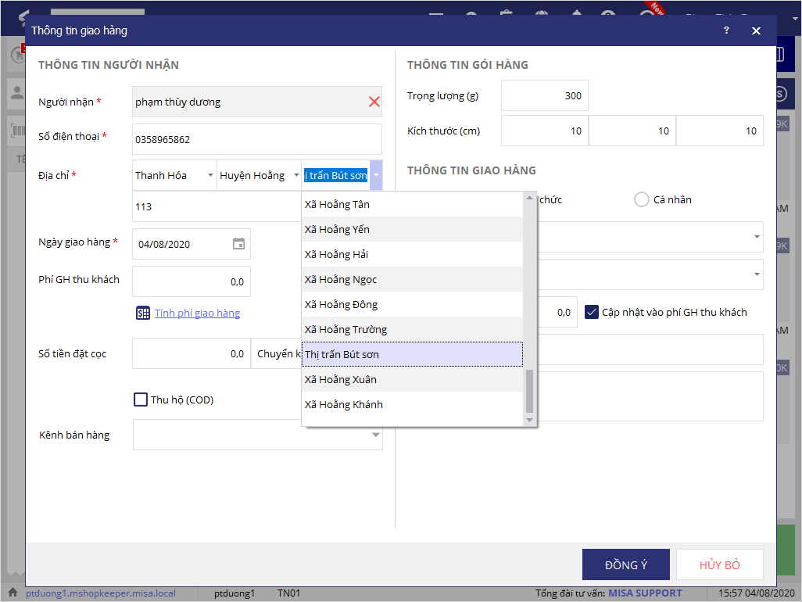Open the Tính phí giao hàng link
The width and height of the screenshot is (802, 602).
(x=197, y=313)
